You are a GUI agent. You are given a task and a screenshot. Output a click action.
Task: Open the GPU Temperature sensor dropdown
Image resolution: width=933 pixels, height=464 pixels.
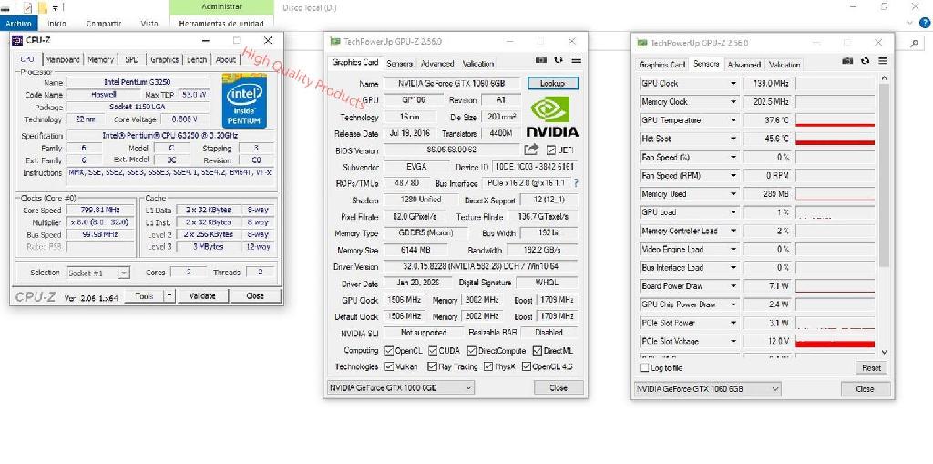pos(733,120)
